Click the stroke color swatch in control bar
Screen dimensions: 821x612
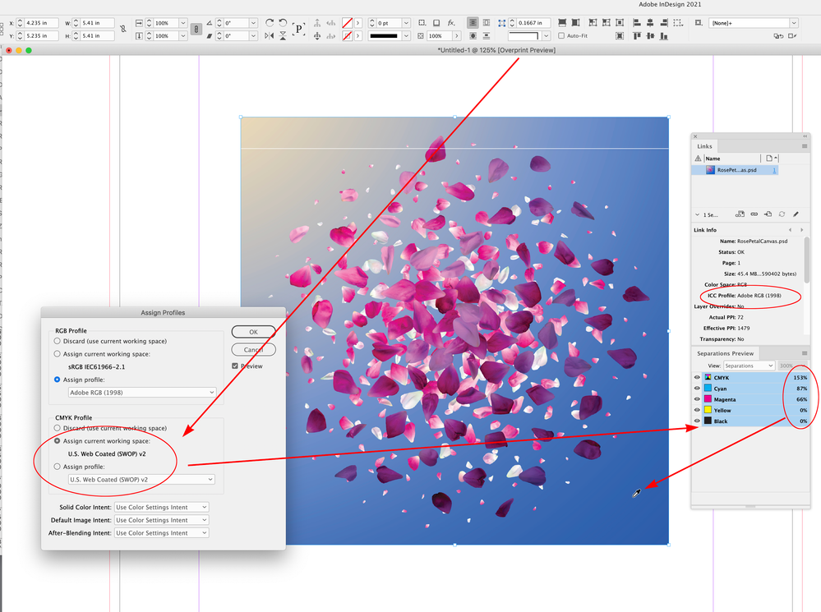347,35
